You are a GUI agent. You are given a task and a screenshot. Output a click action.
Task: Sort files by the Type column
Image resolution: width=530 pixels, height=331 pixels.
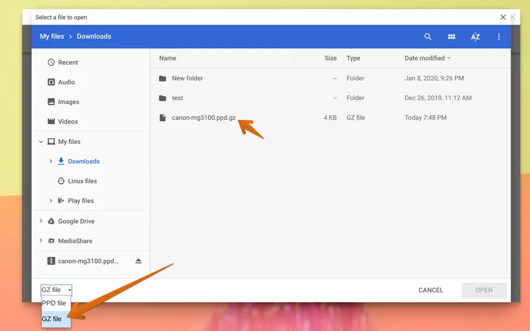tap(353, 58)
